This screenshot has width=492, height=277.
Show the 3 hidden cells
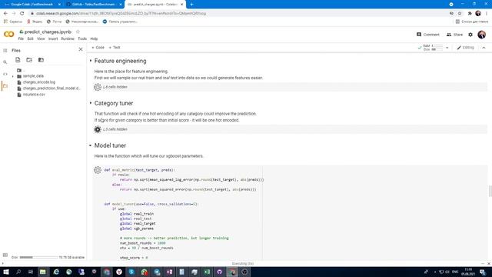(115, 129)
